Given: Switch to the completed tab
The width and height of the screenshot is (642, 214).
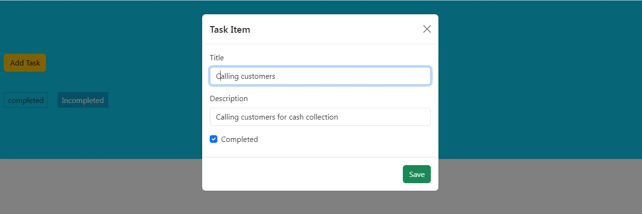Looking at the screenshot, I should click(x=26, y=100).
